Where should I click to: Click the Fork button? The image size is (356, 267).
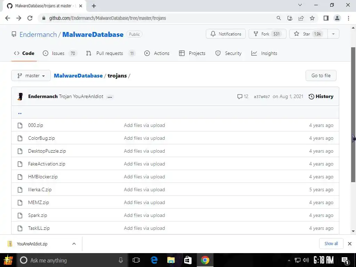coord(267,34)
